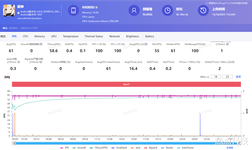Click the FPS threshold field showing 18
Screen dimensions: 252x150
216,77
